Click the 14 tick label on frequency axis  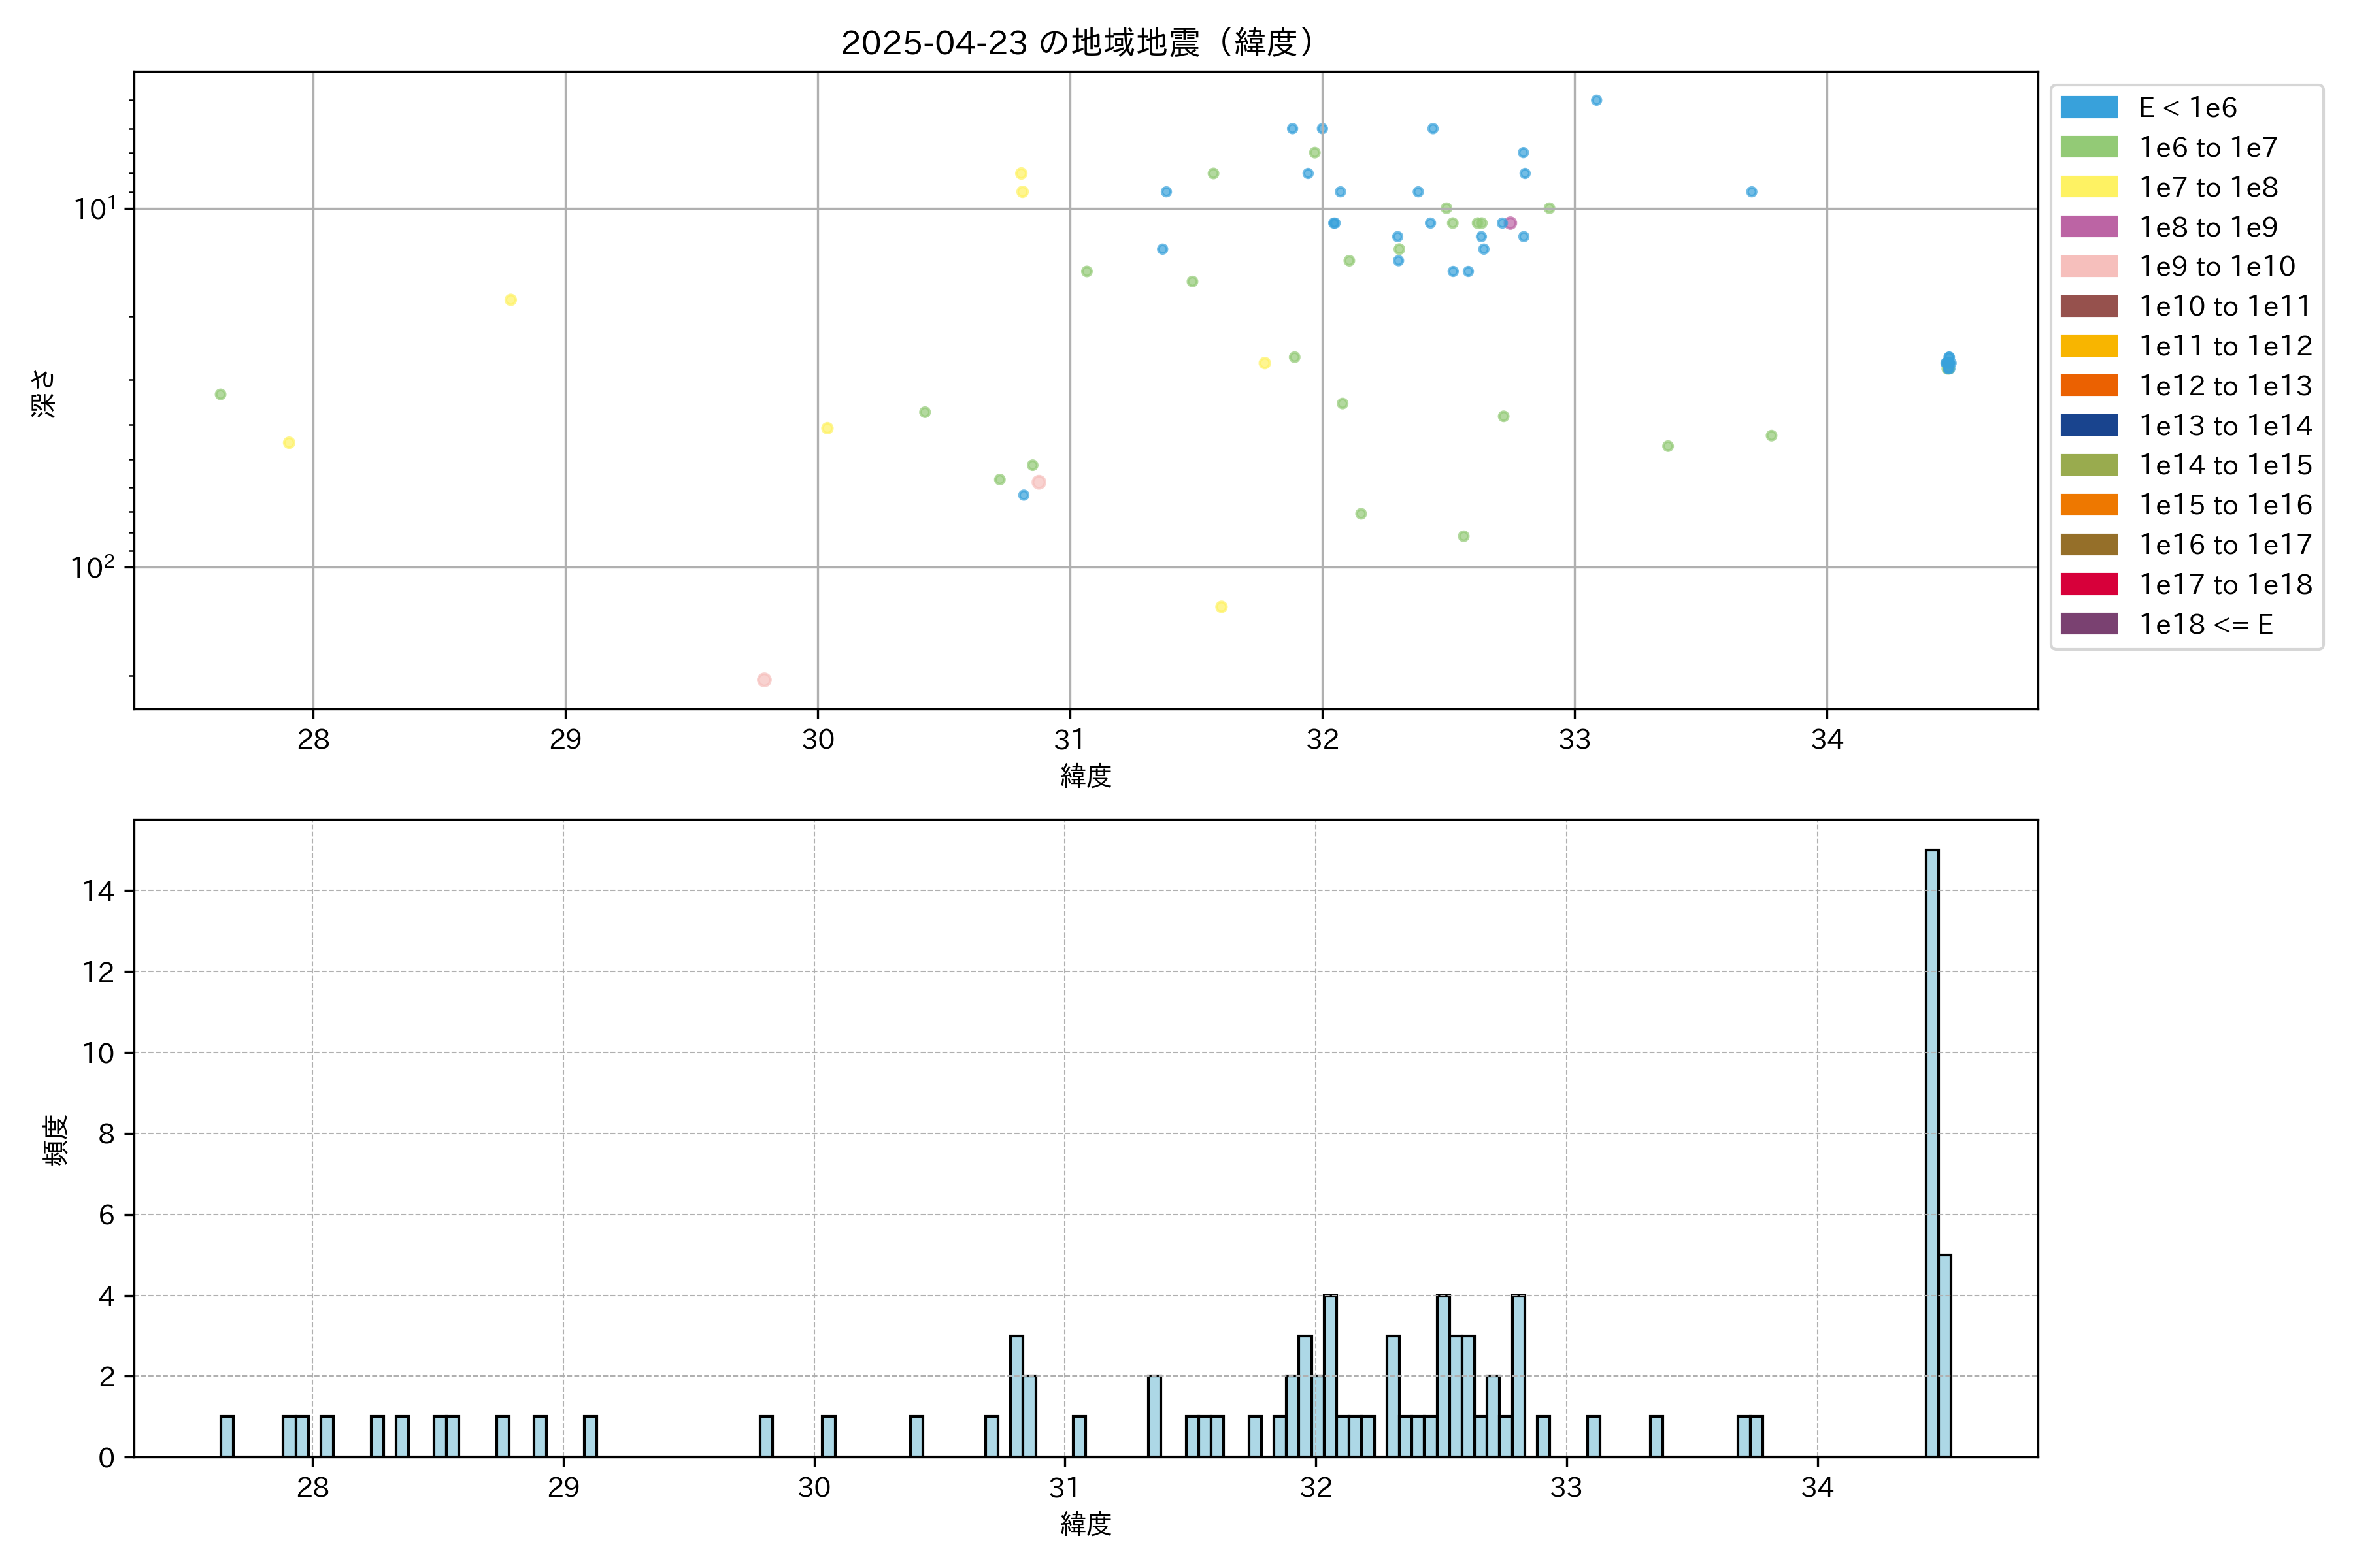[x=98, y=890]
